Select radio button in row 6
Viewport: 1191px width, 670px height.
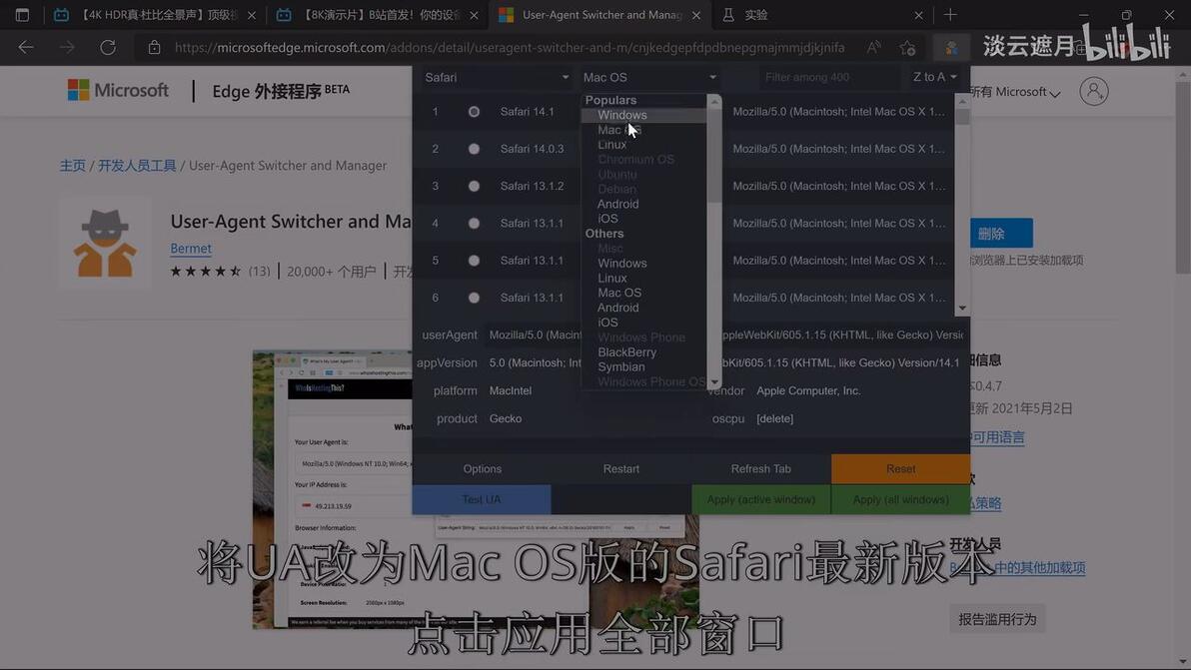coord(474,298)
